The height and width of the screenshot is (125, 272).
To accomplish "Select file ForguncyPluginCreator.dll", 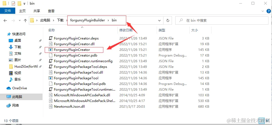I will click(x=74, y=44).
